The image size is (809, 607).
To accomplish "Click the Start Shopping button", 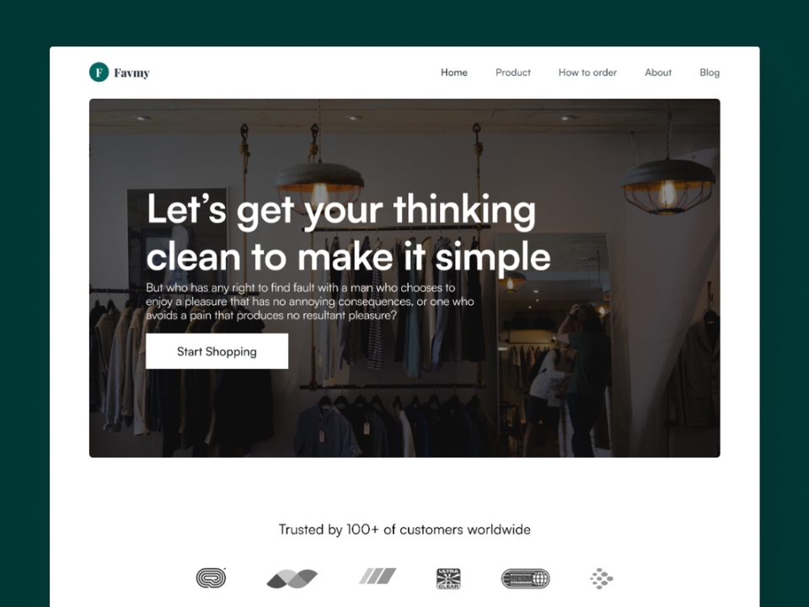I will point(217,351).
